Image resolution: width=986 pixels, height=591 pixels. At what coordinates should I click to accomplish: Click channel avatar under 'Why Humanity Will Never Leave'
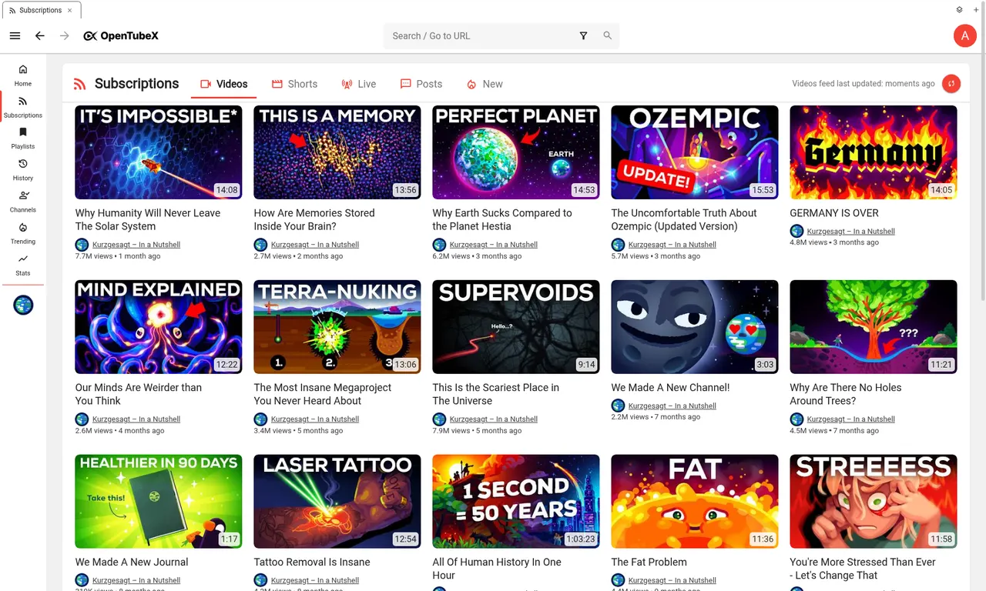pos(82,245)
